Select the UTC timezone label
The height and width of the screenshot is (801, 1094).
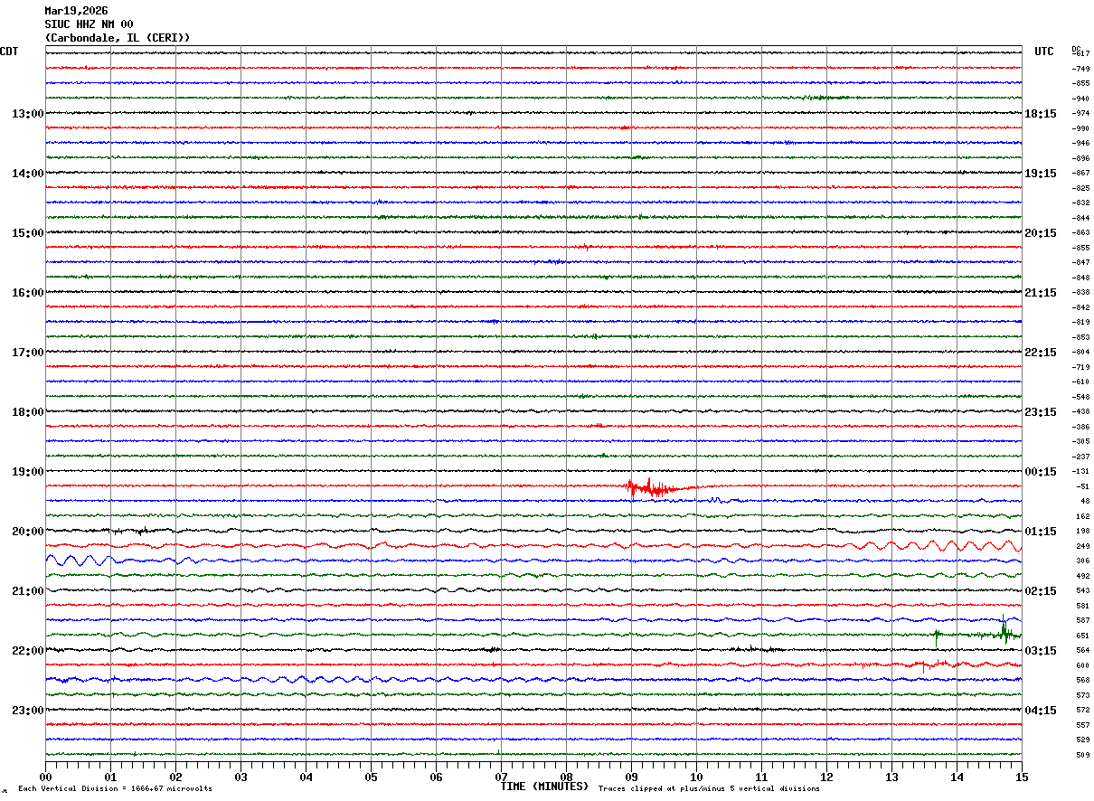point(1043,52)
